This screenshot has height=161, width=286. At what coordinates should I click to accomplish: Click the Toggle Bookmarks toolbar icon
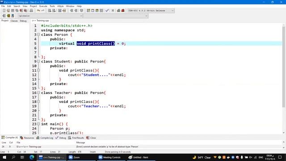coord(8,16)
